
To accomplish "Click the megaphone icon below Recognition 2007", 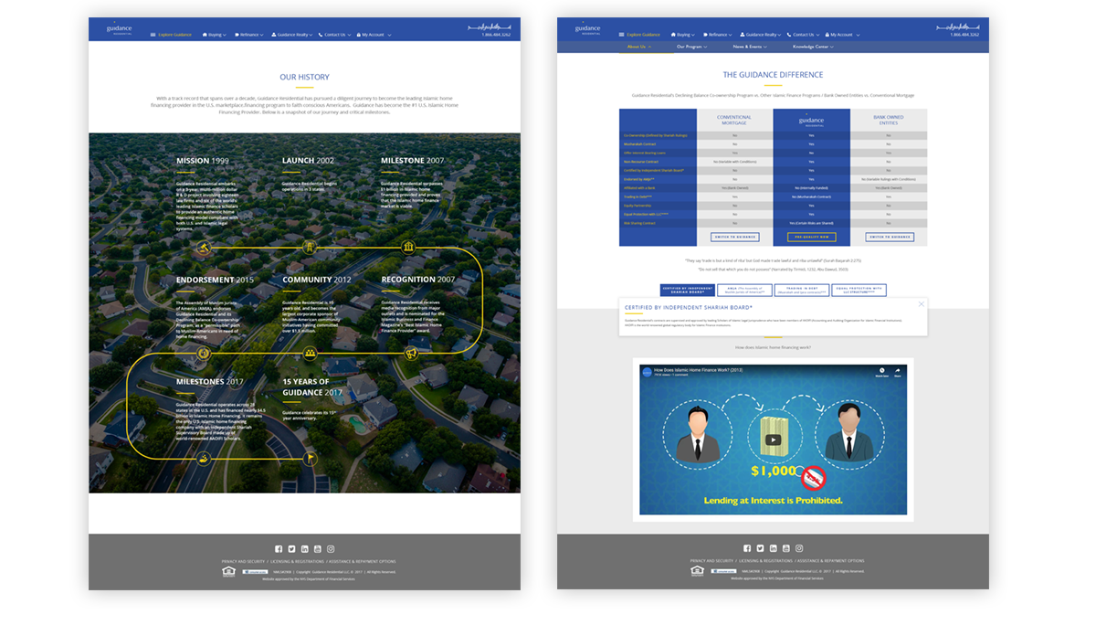I will click(x=411, y=353).
